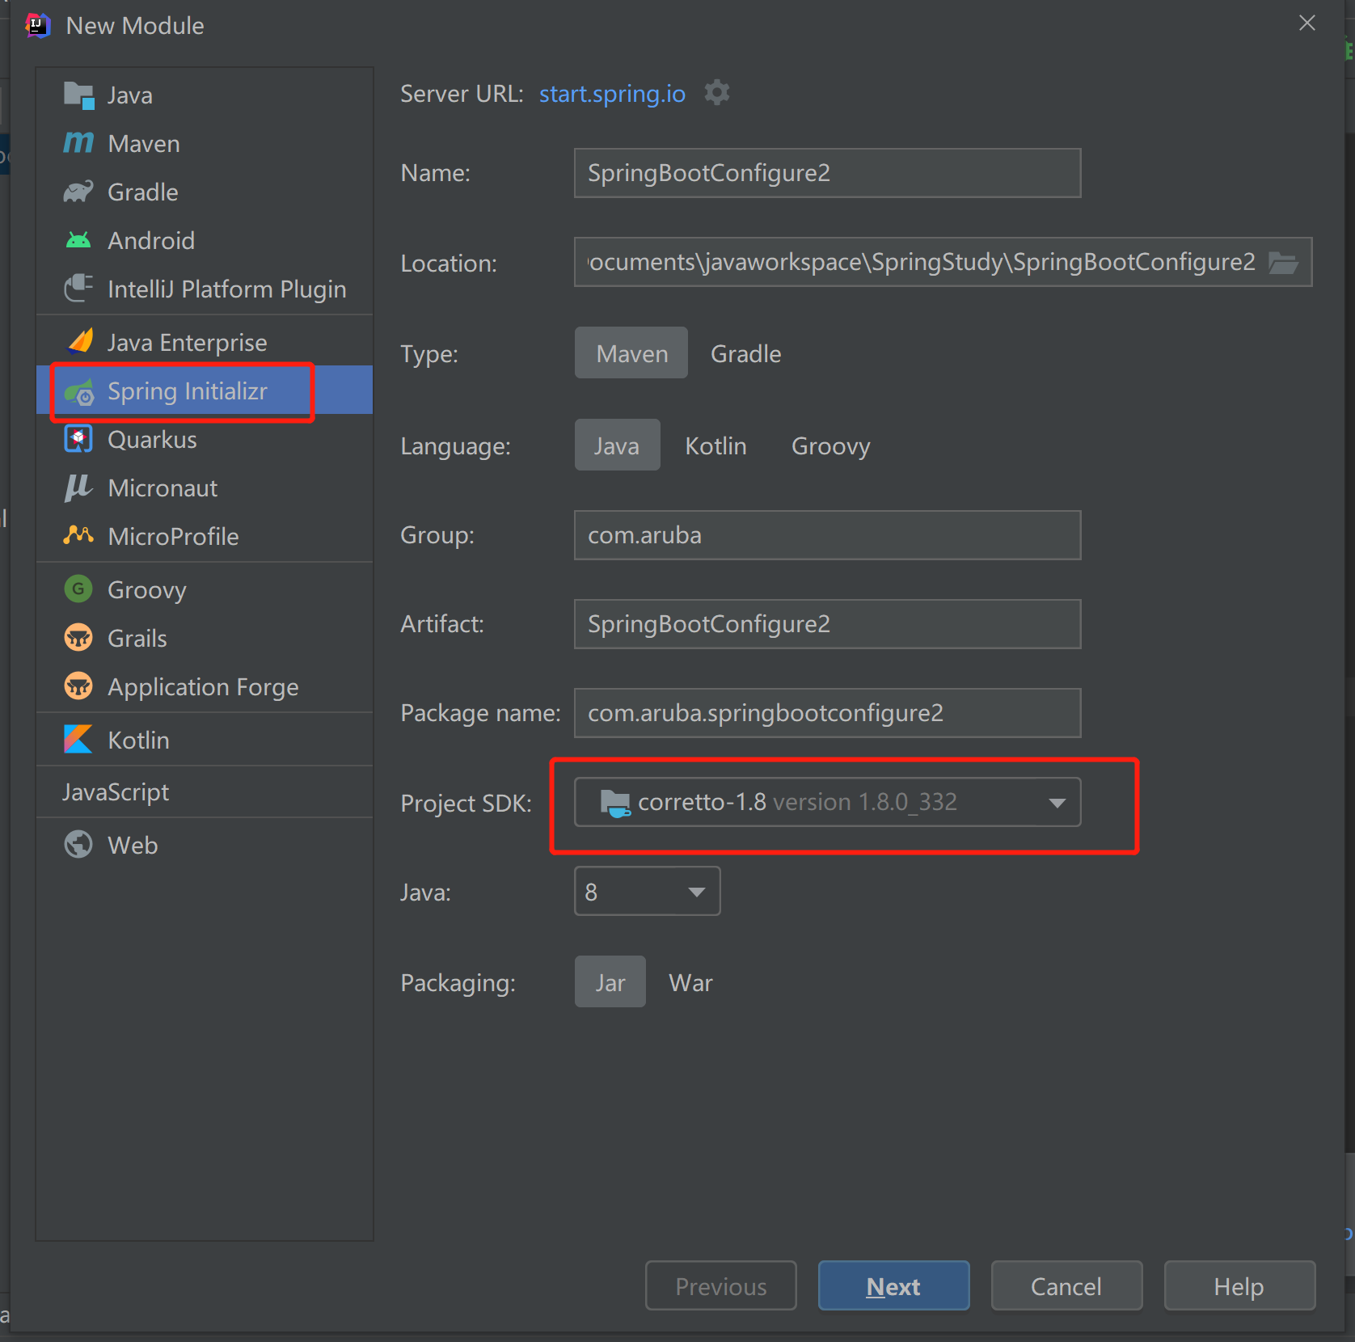Click the Android robot icon
The image size is (1355, 1342).
click(x=79, y=240)
